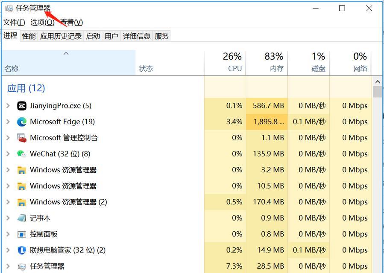
Task: Expand the 记事本 process entry
Action: pos(8,218)
